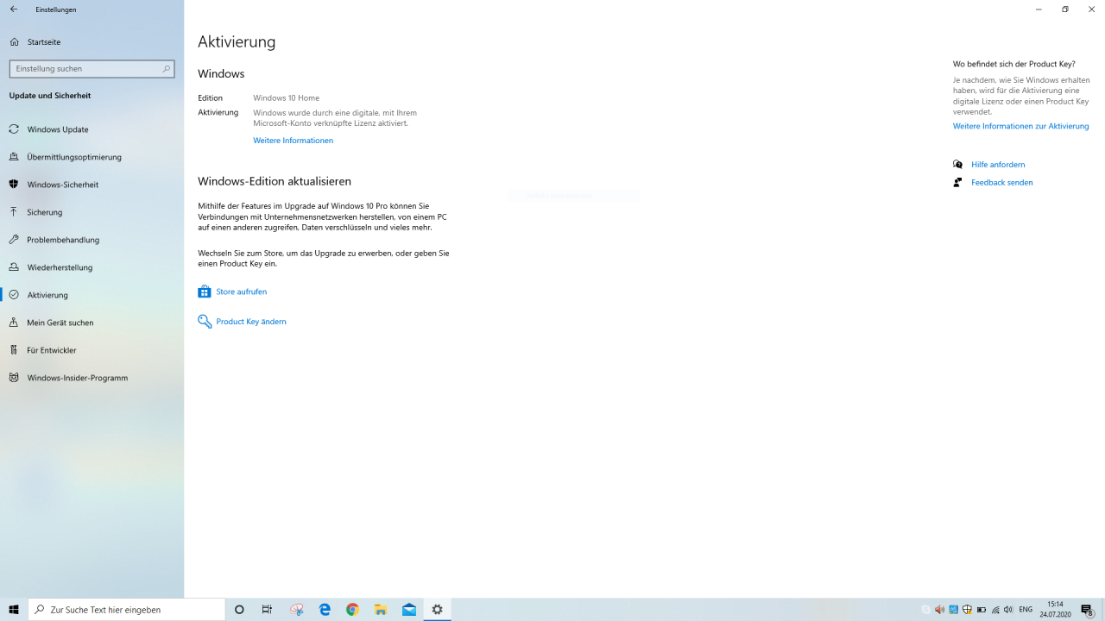Click ENG language indicator
The image size is (1105, 621).
[x=1026, y=610]
